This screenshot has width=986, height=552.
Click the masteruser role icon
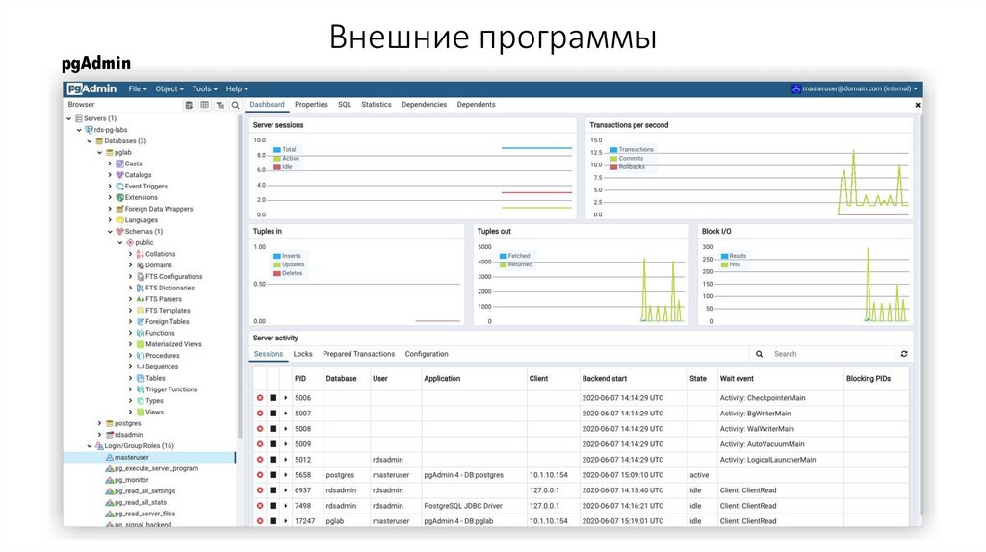click(110, 458)
